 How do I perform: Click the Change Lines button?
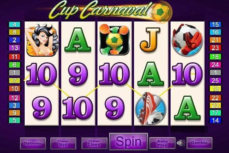[x=94, y=143]
